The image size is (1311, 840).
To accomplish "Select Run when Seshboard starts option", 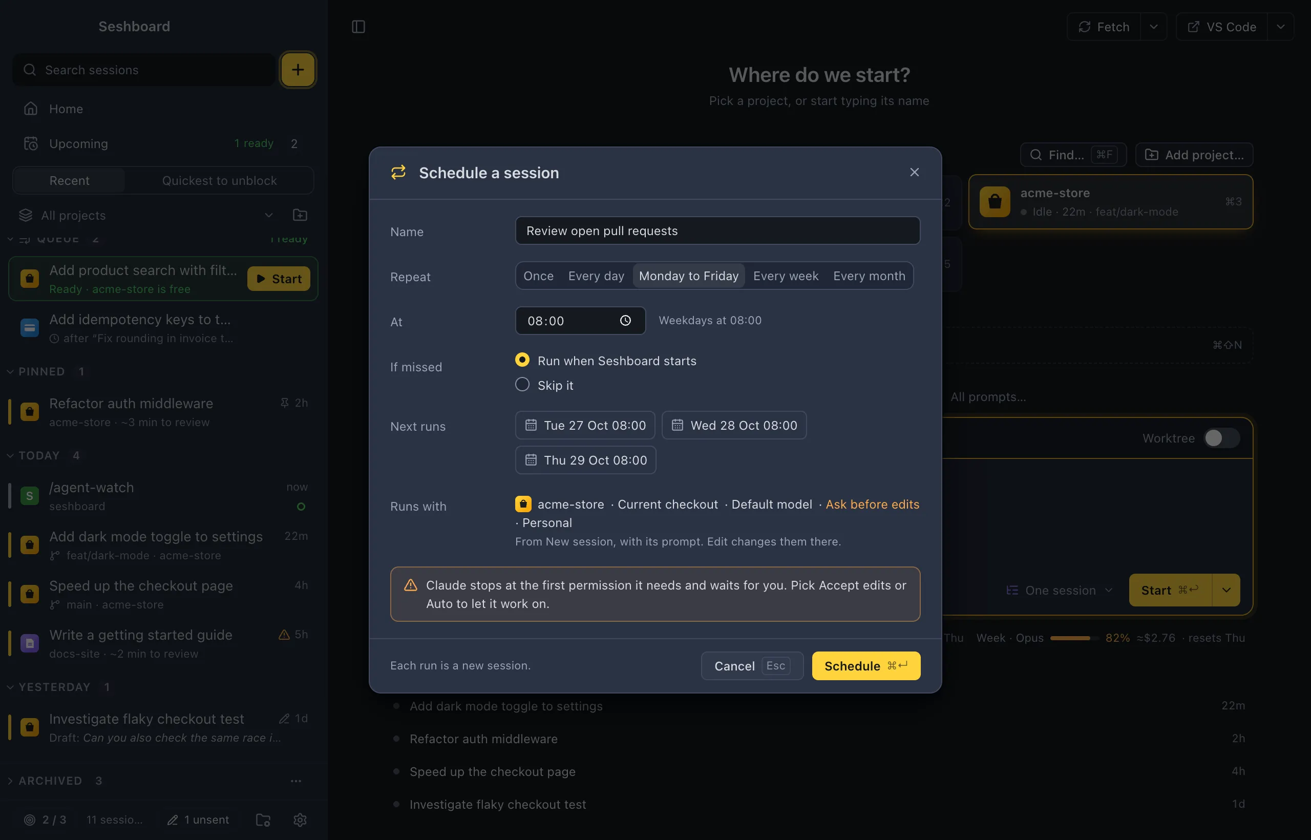I will point(522,360).
